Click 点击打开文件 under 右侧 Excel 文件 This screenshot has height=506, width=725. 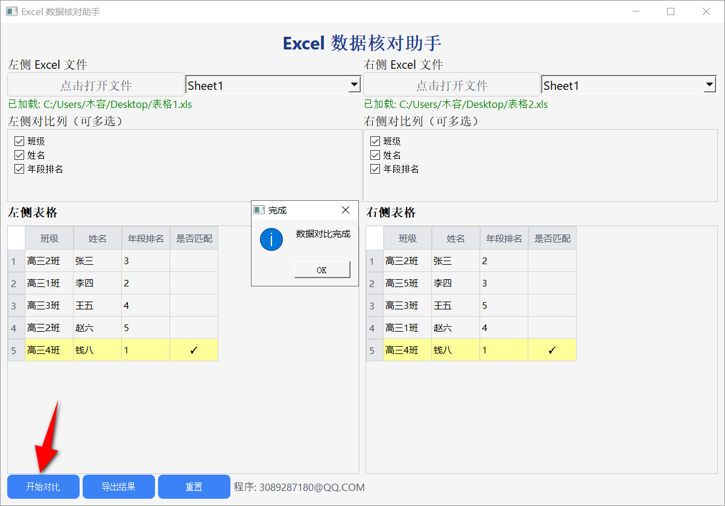click(x=450, y=84)
